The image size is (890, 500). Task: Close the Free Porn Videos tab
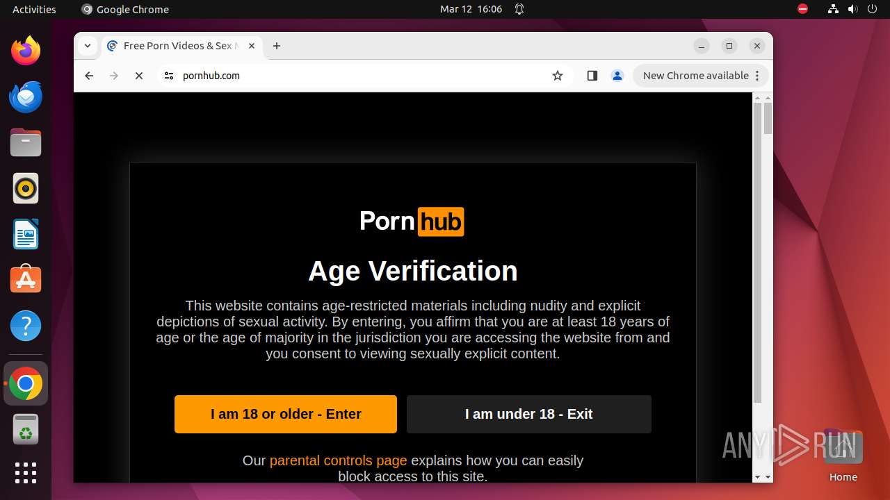point(252,46)
